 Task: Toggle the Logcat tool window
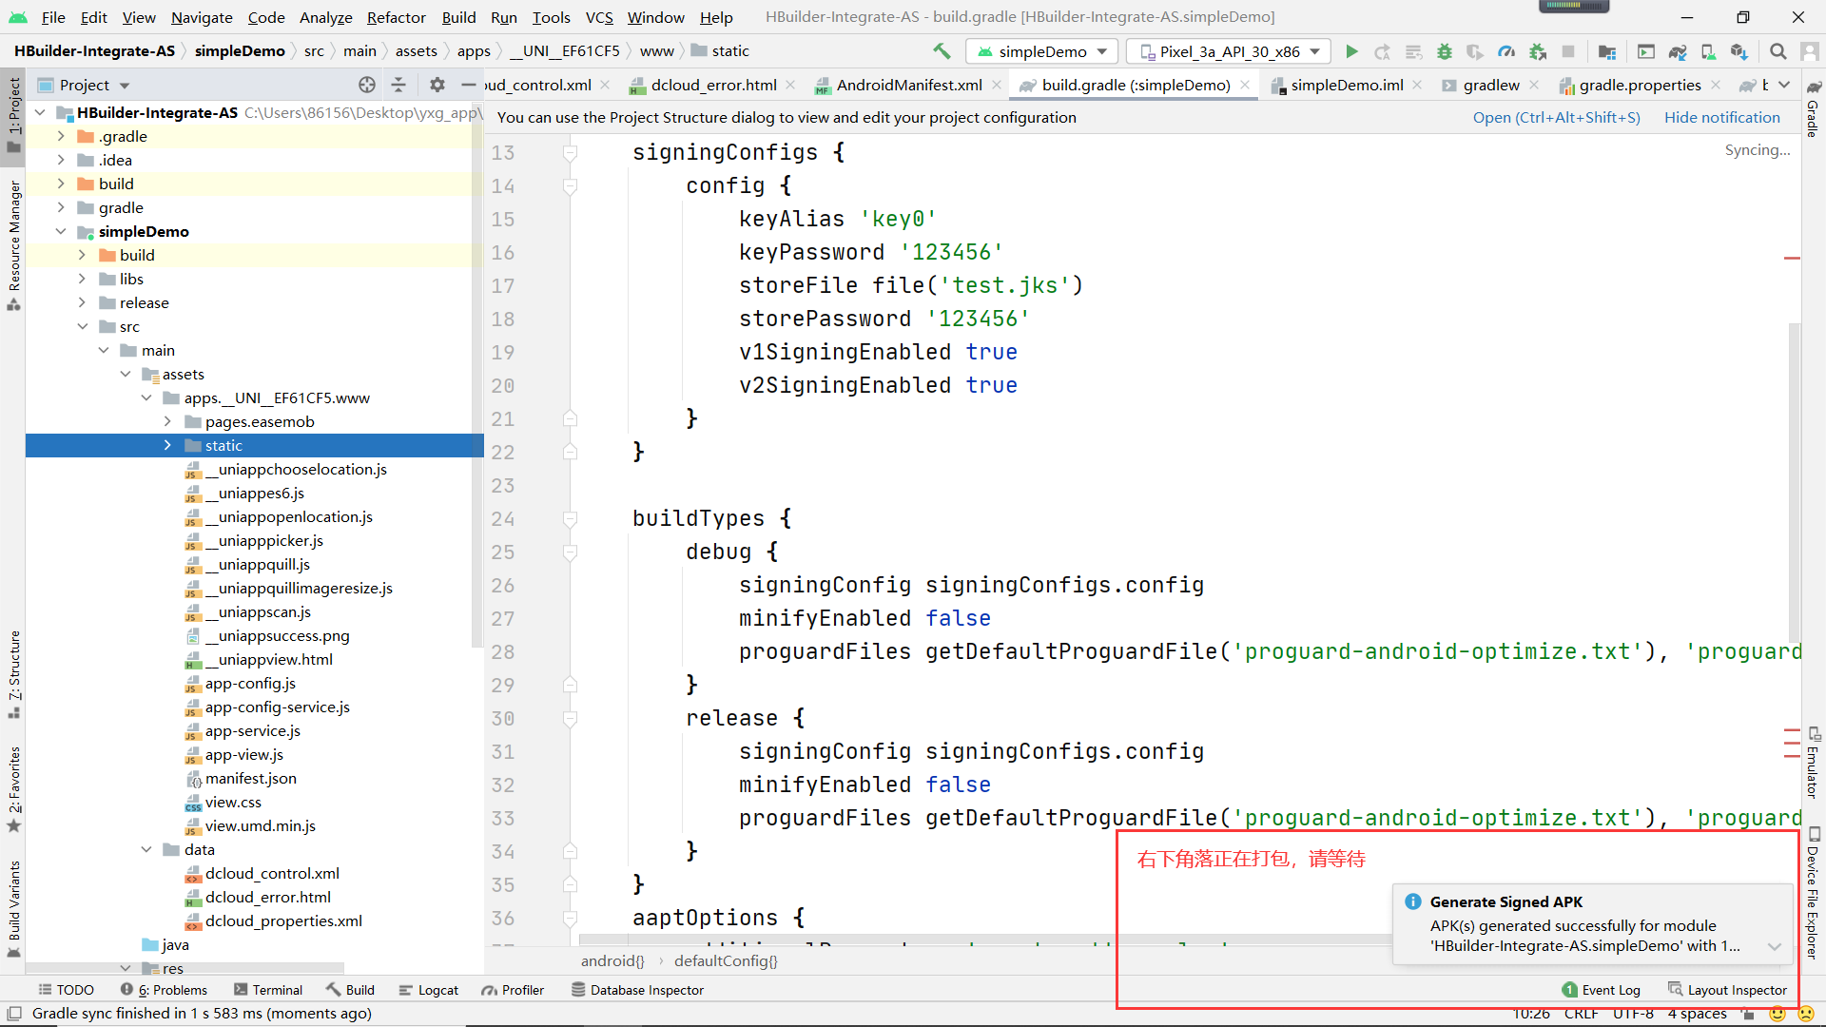point(429,990)
